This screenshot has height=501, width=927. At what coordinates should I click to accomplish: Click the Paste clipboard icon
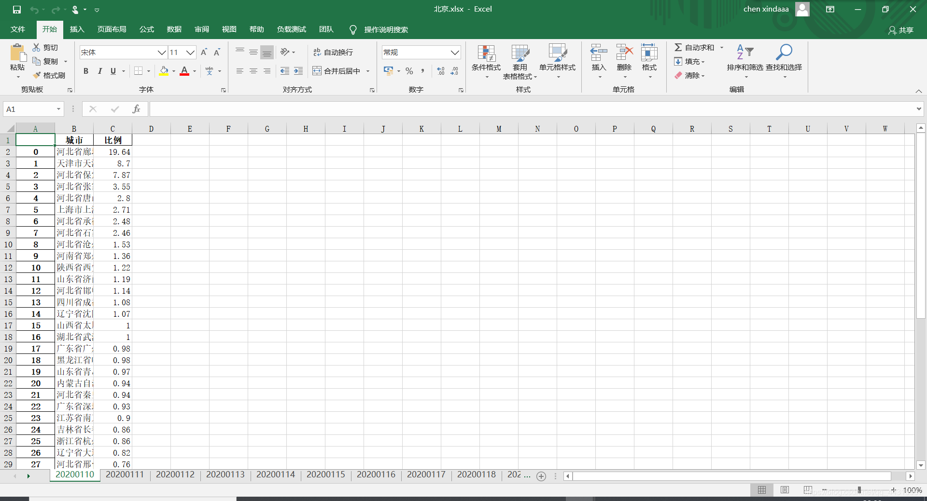click(x=17, y=52)
